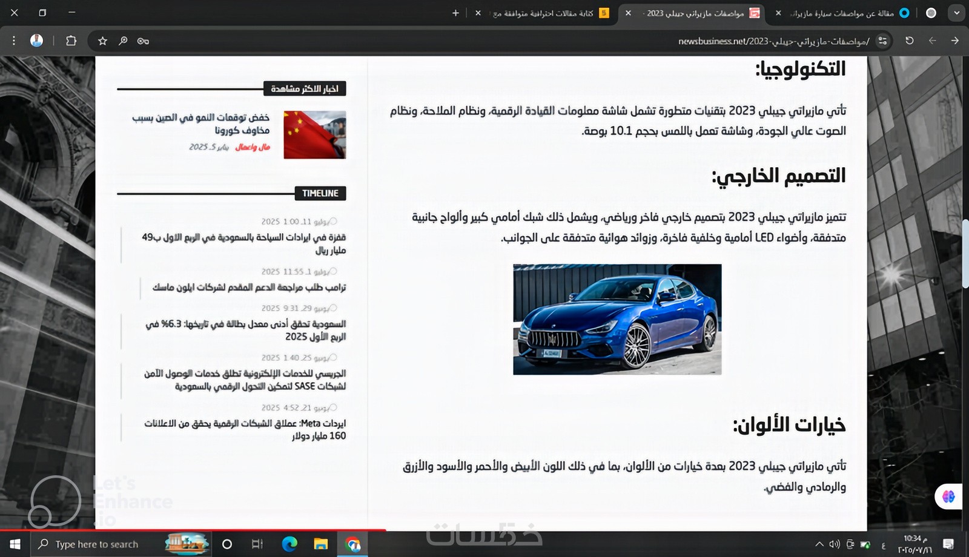Open Cortana circle icon on taskbar
Viewport: 969px width, 557px height.
(227, 544)
